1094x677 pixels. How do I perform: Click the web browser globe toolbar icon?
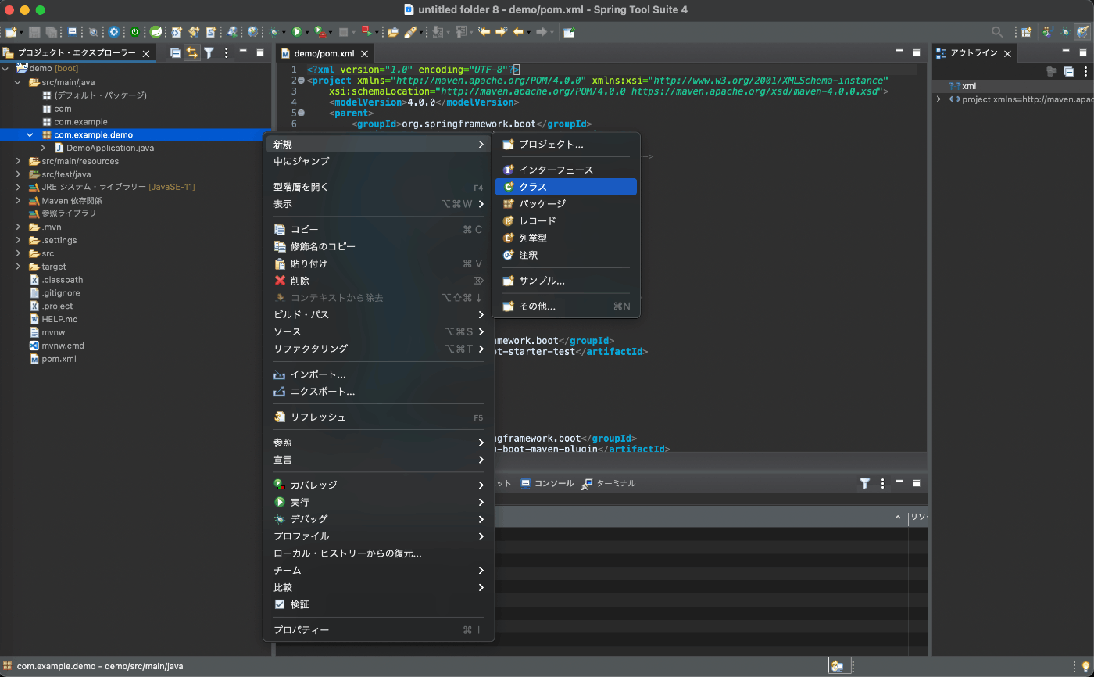pos(253,32)
